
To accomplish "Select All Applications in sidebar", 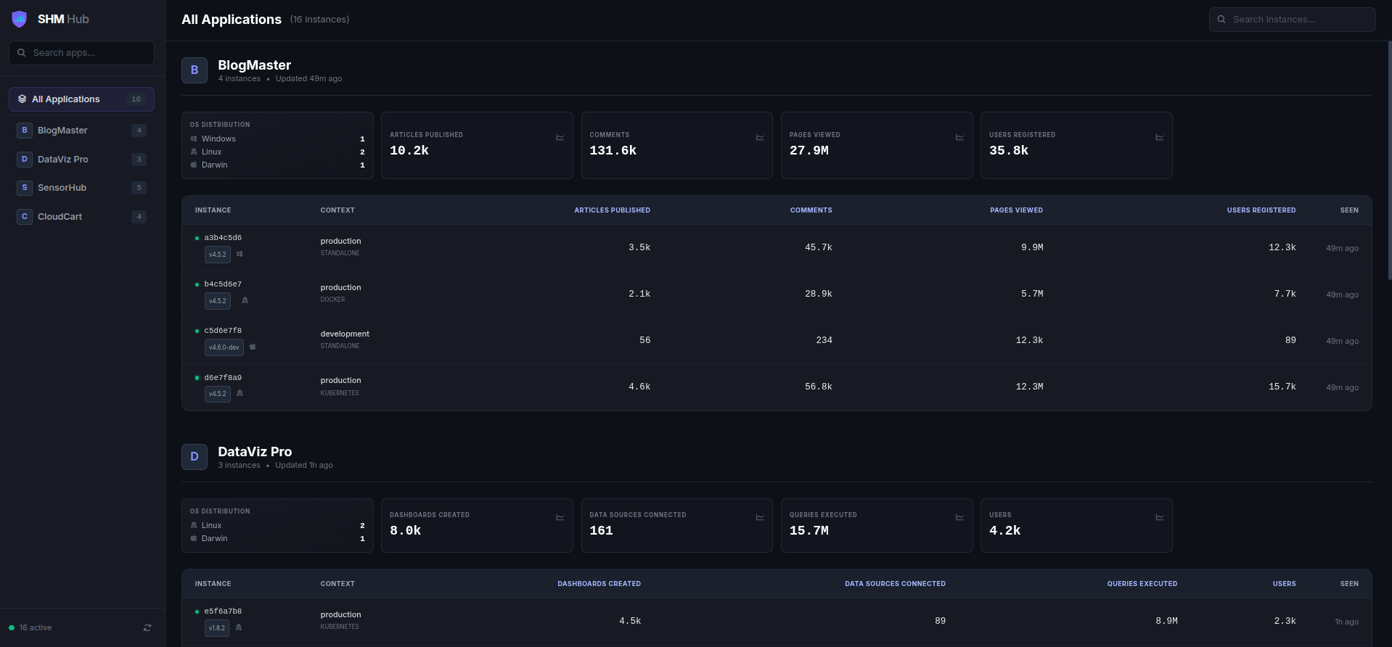I will point(81,99).
